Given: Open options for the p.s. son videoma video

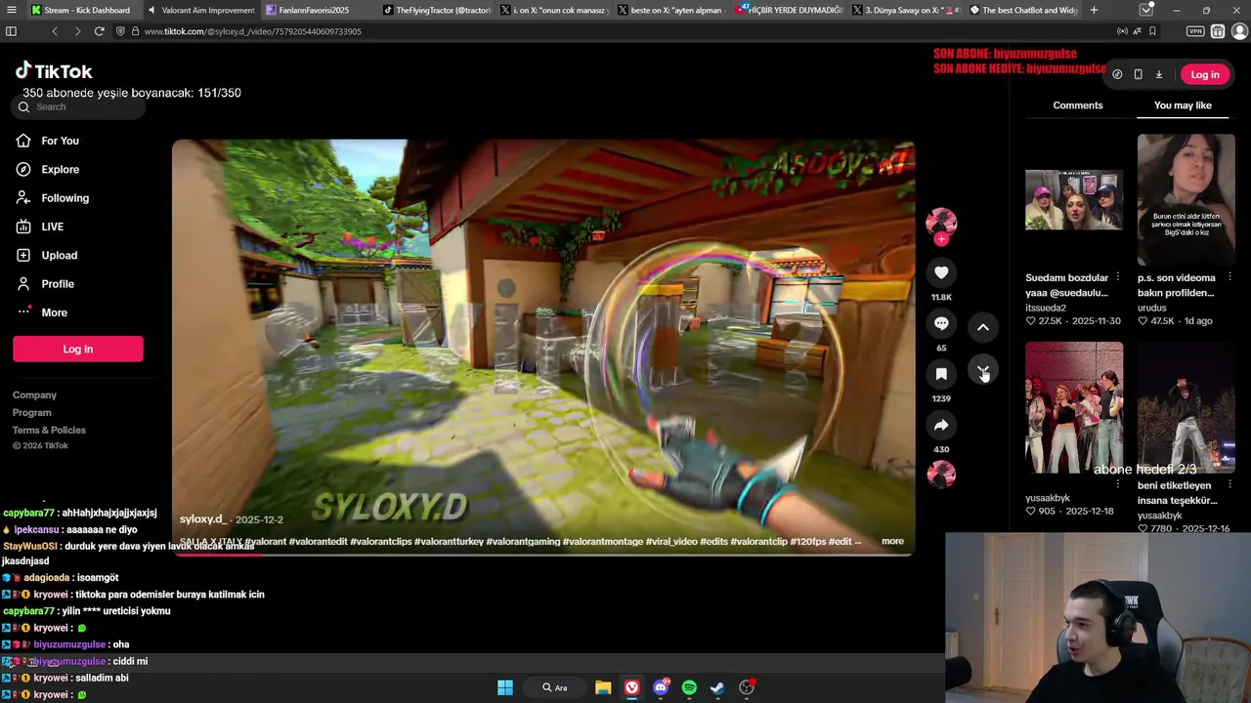Looking at the screenshot, I should 1229,277.
